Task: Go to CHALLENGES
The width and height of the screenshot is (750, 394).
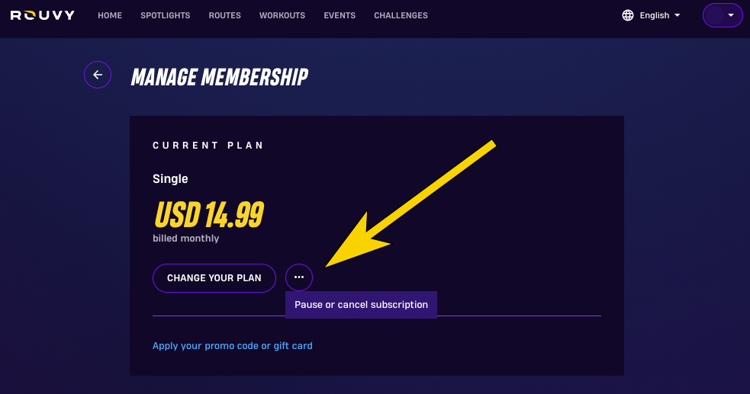Action: 401,15
